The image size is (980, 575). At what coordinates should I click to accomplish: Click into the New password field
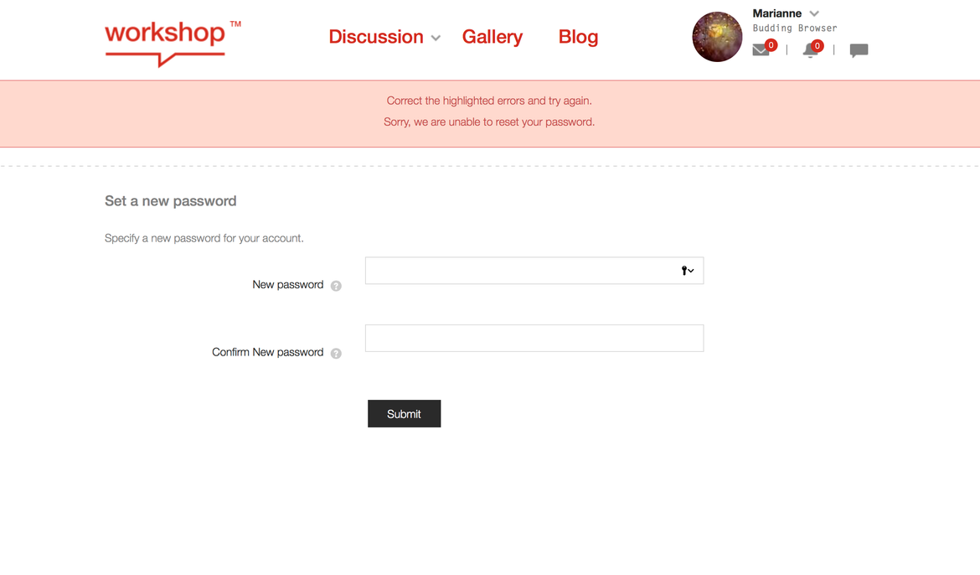point(519,270)
